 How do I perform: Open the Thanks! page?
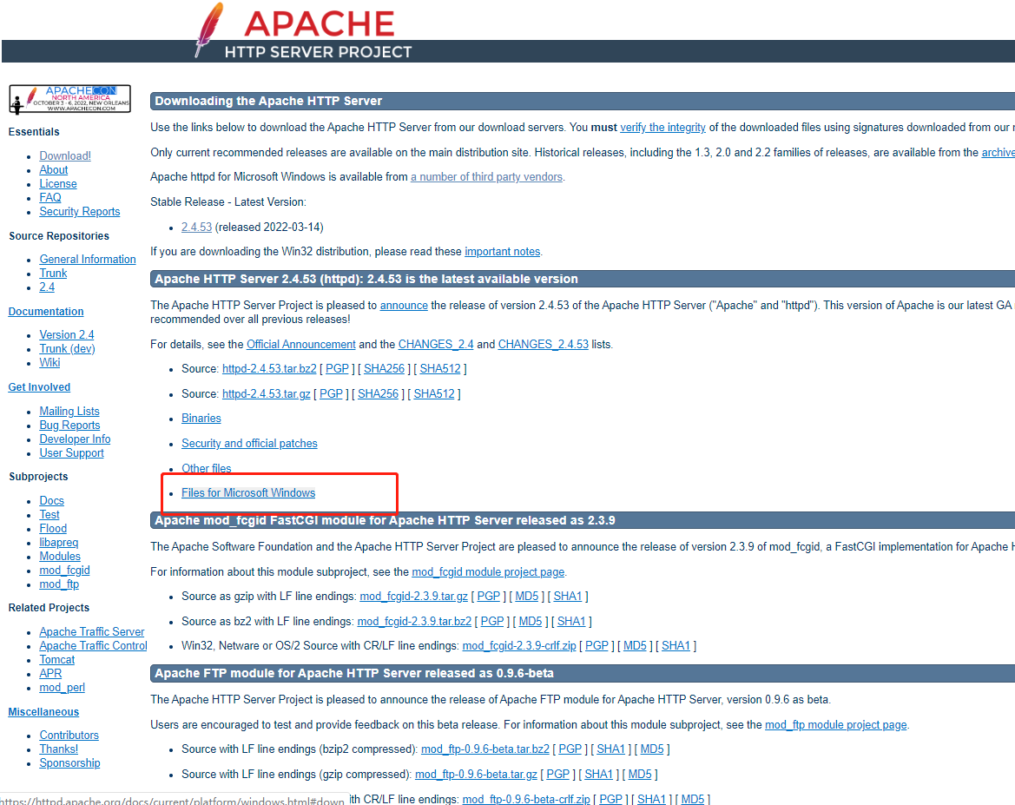click(59, 749)
